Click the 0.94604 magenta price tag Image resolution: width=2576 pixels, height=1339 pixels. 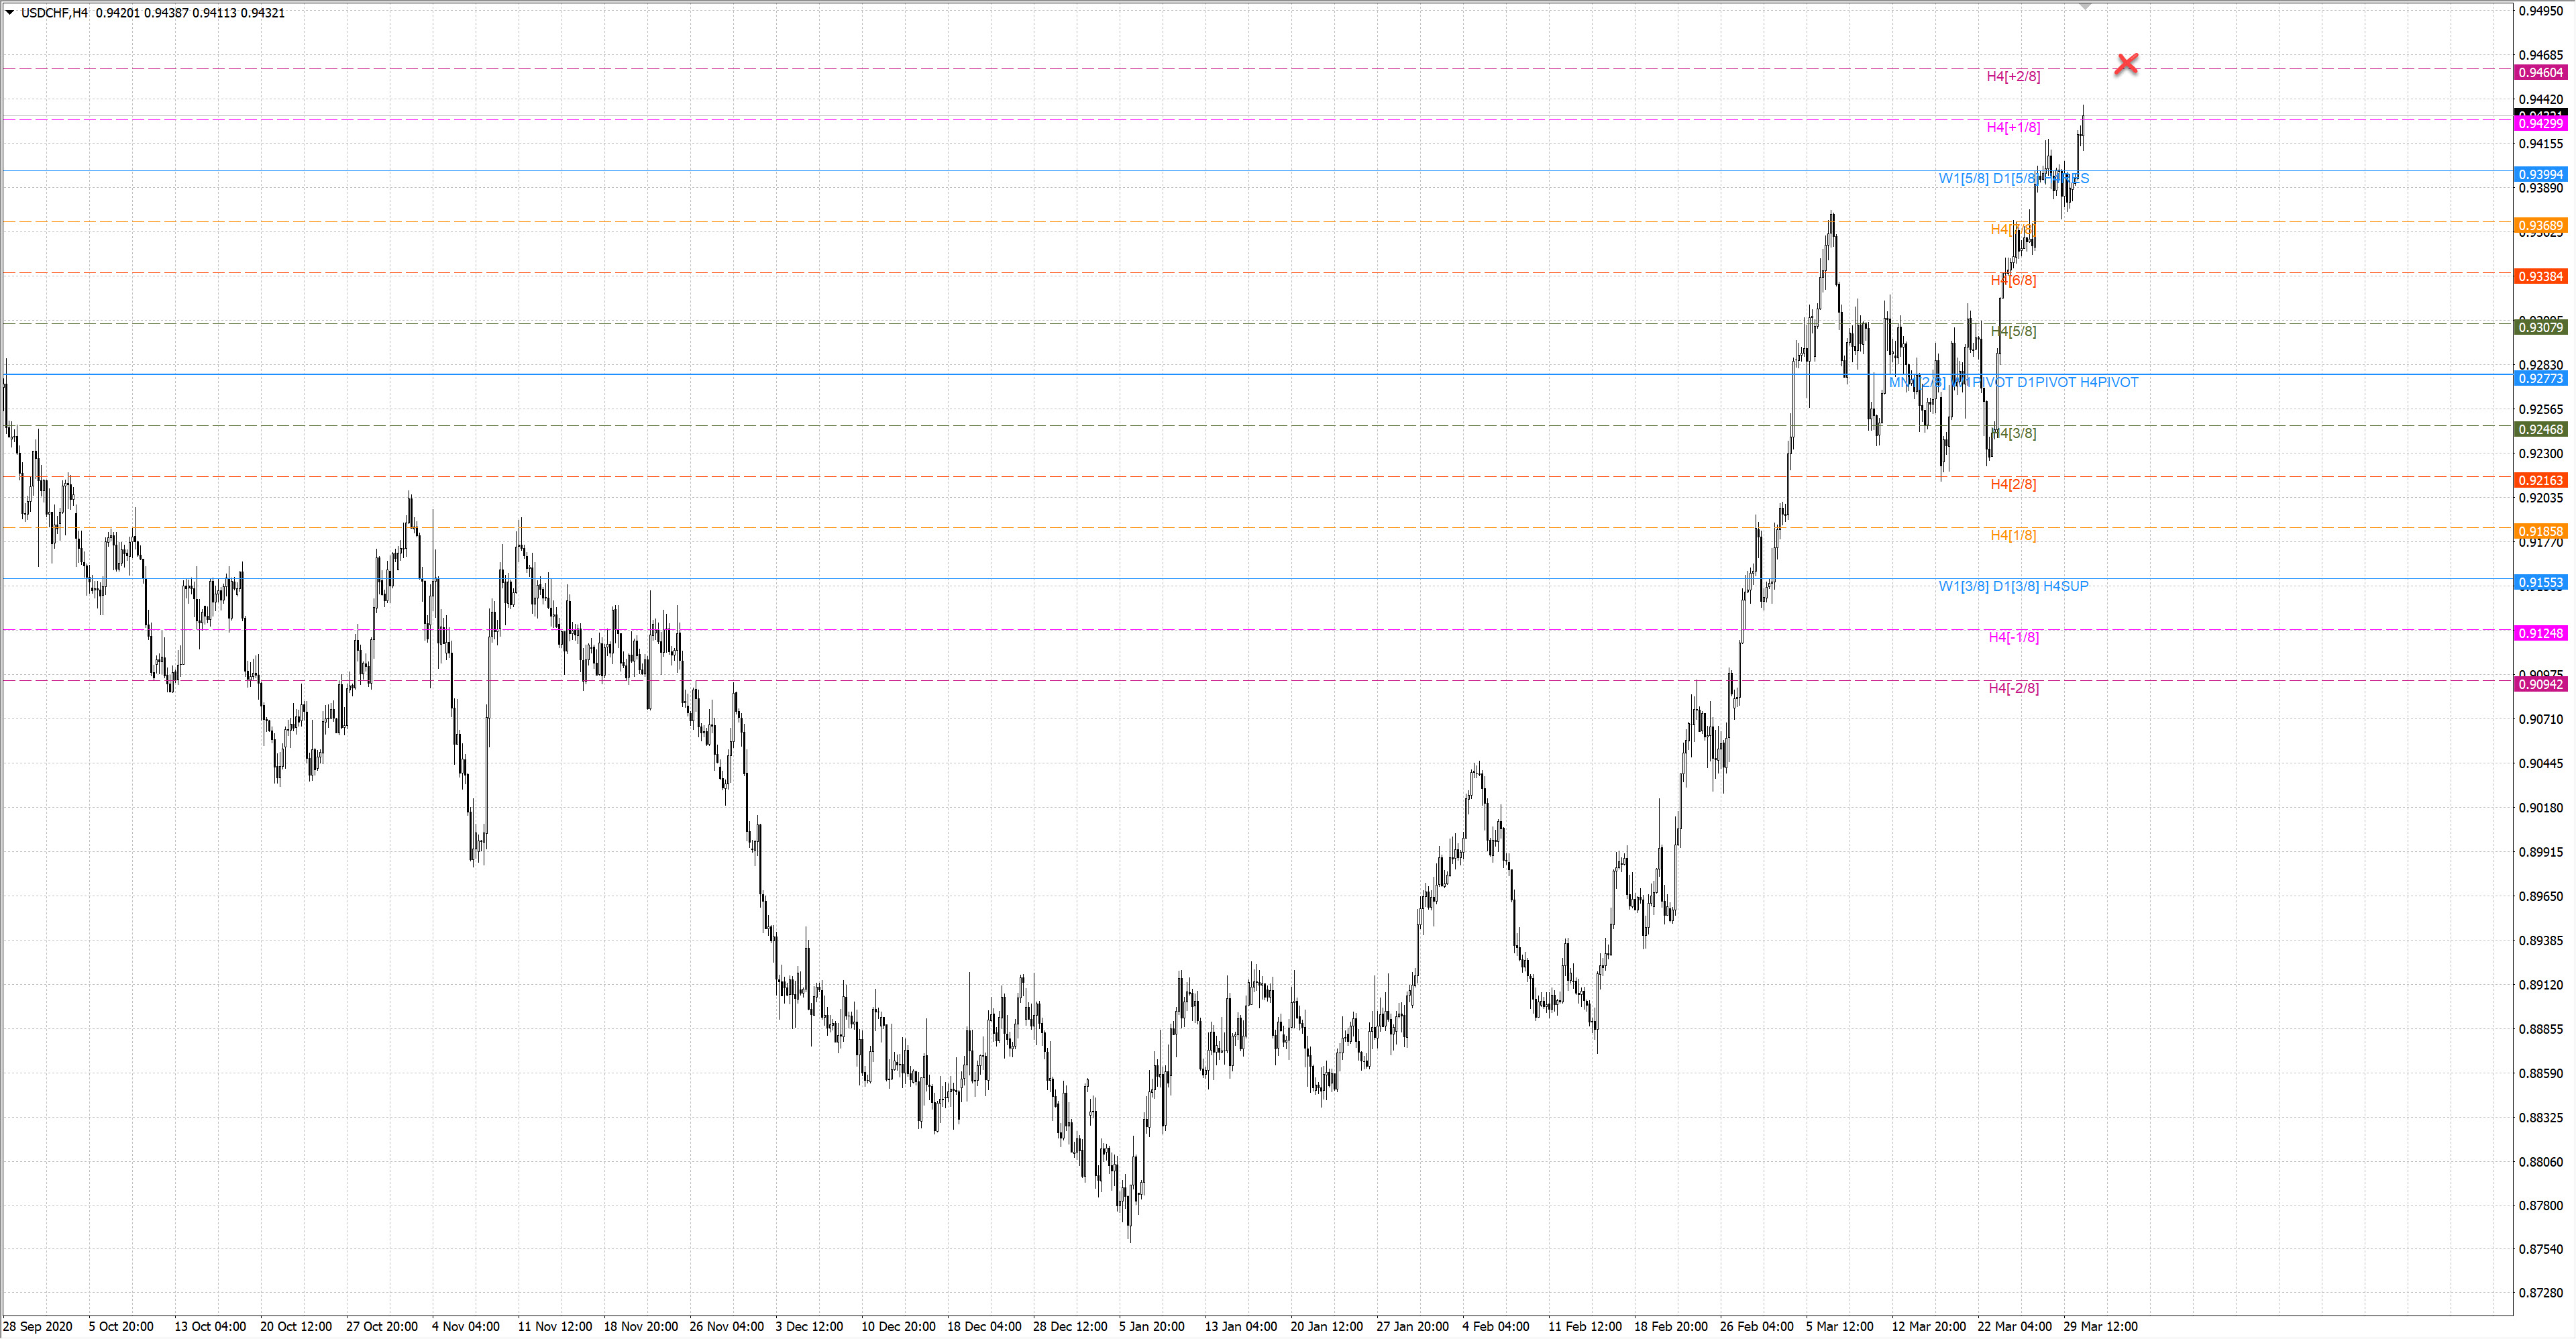(2540, 72)
